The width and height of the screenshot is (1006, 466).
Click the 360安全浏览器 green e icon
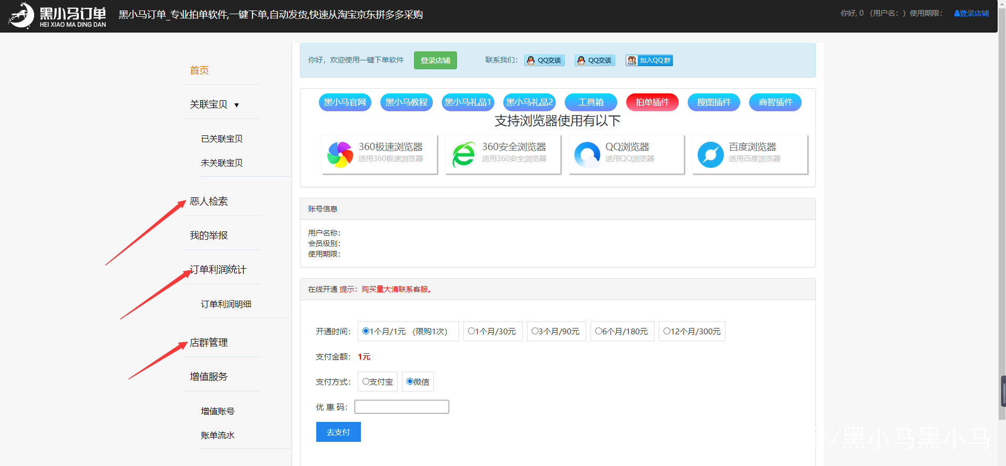click(463, 154)
